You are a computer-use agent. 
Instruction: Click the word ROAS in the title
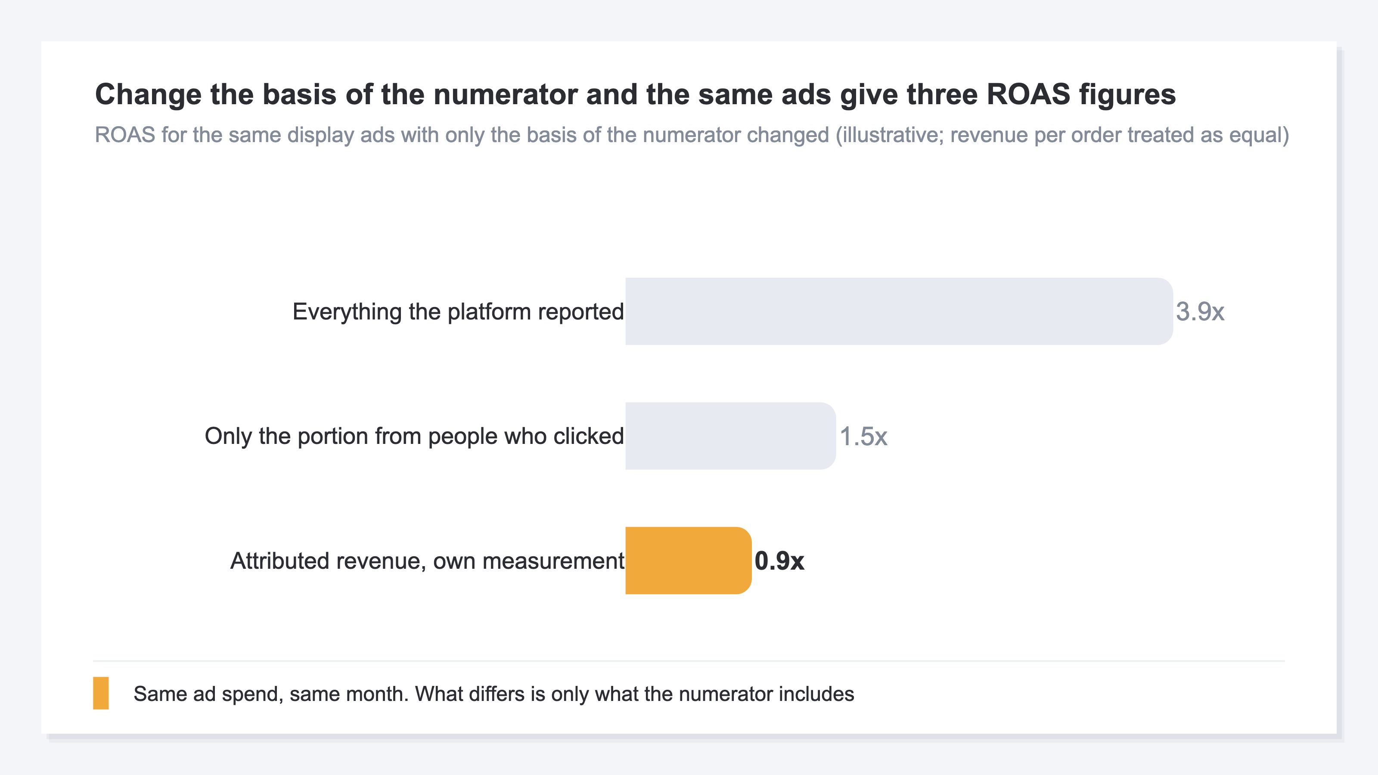(1028, 94)
